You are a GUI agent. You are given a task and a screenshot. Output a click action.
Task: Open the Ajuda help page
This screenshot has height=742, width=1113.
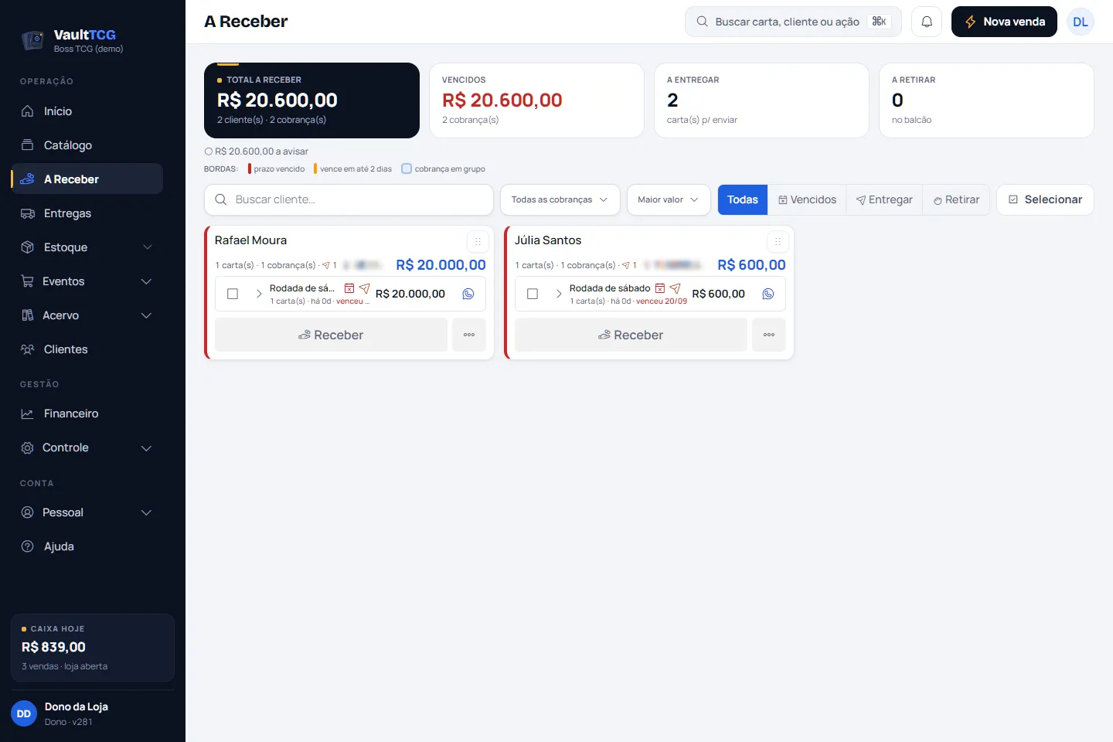[87, 546]
